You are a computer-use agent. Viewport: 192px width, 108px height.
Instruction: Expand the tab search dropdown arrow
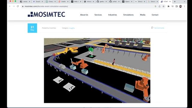coord(184,1)
